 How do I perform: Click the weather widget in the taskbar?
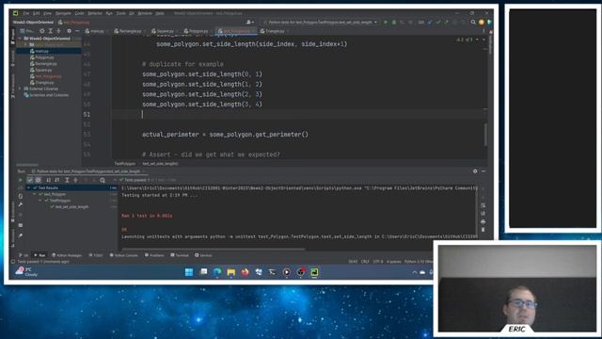[x=27, y=272]
